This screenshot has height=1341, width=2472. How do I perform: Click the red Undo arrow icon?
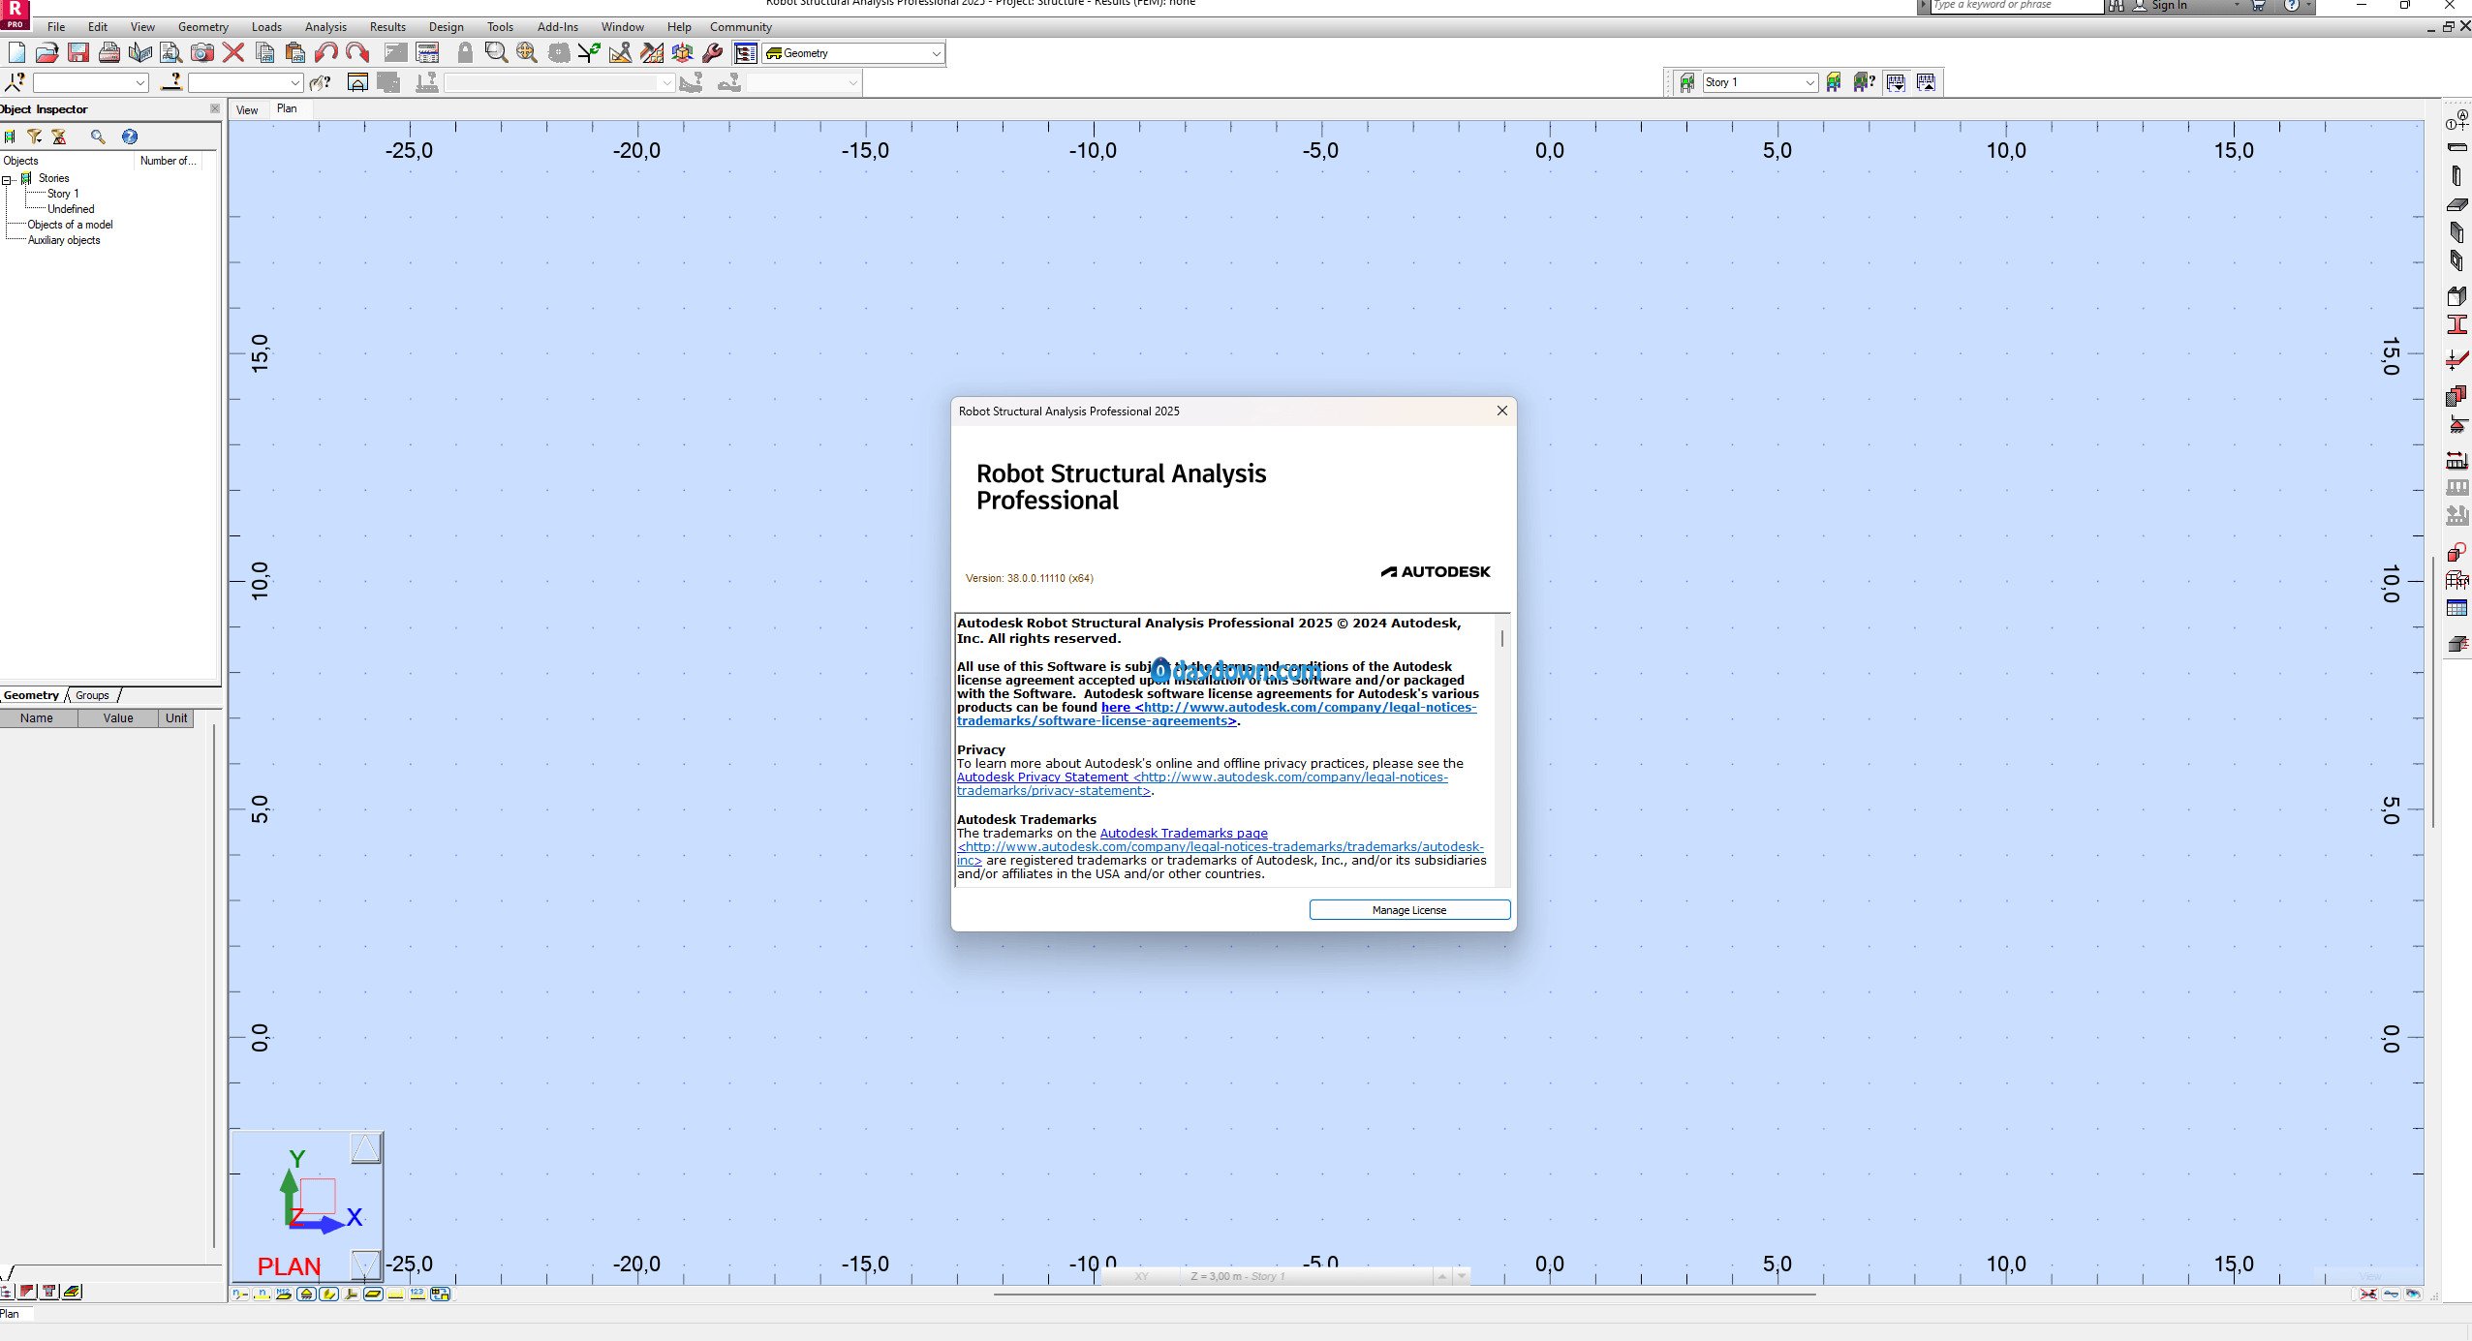click(x=326, y=53)
